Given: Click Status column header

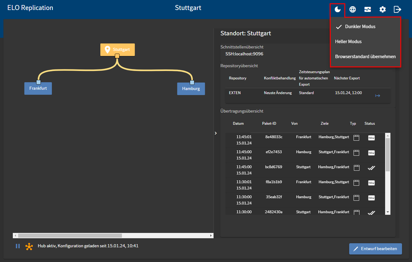Looking at the screenshot, I should point(369,123).
